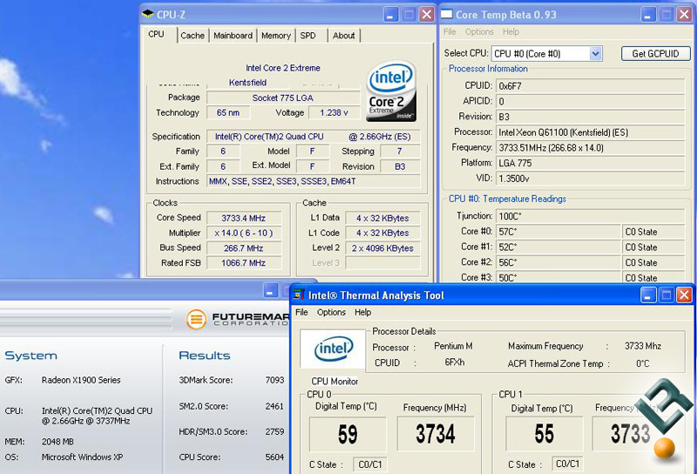The width and height of the screenshot is (697, 474).
Task: Click the L1 Data value 4 x 32 KBytes
Action: pyautogui.click(x=382, y=218)
